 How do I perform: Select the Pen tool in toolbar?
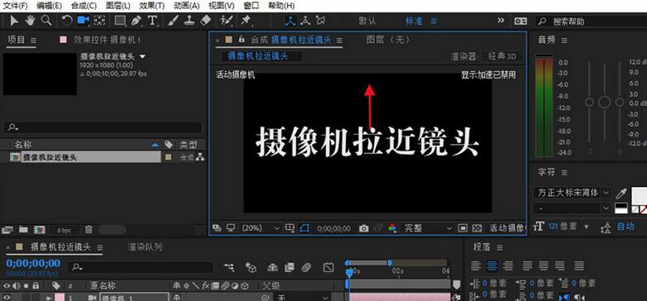coord(136,20)
